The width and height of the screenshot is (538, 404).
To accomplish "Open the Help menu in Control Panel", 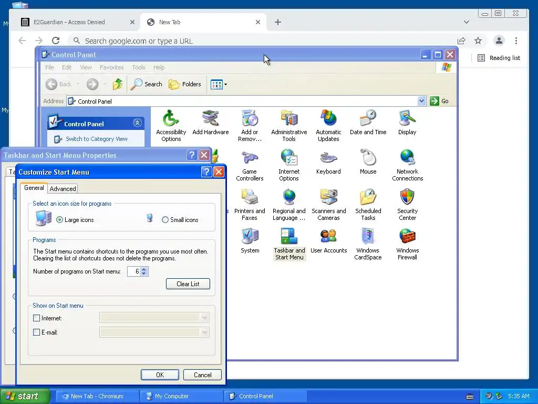I will coord(159,67).
